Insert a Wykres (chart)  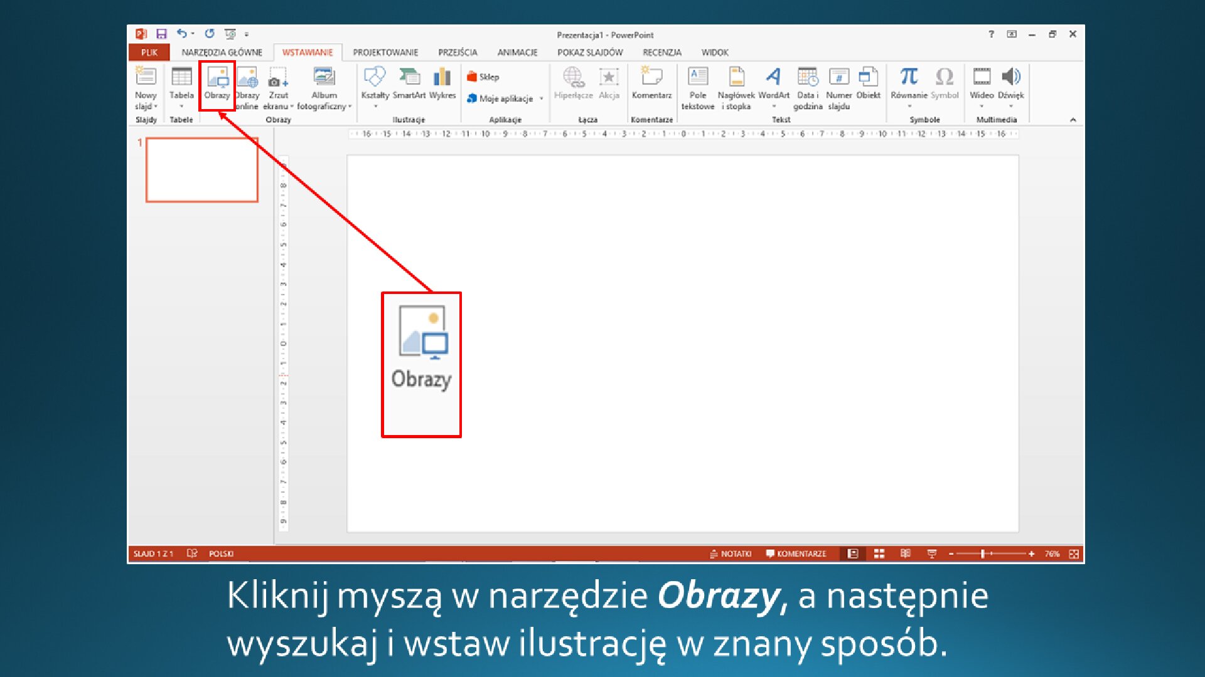click(442, 86)
